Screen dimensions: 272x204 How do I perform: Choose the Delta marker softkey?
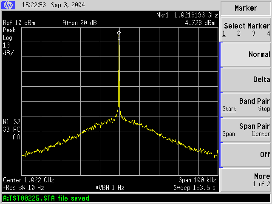click(246, 79)
